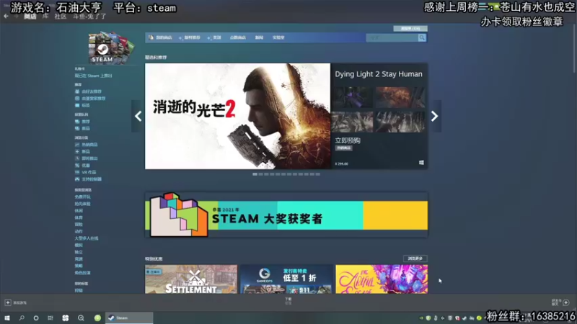Browse the 体育 sports genre
Viewport: 577px width, 324px height.
click(79, 217)
